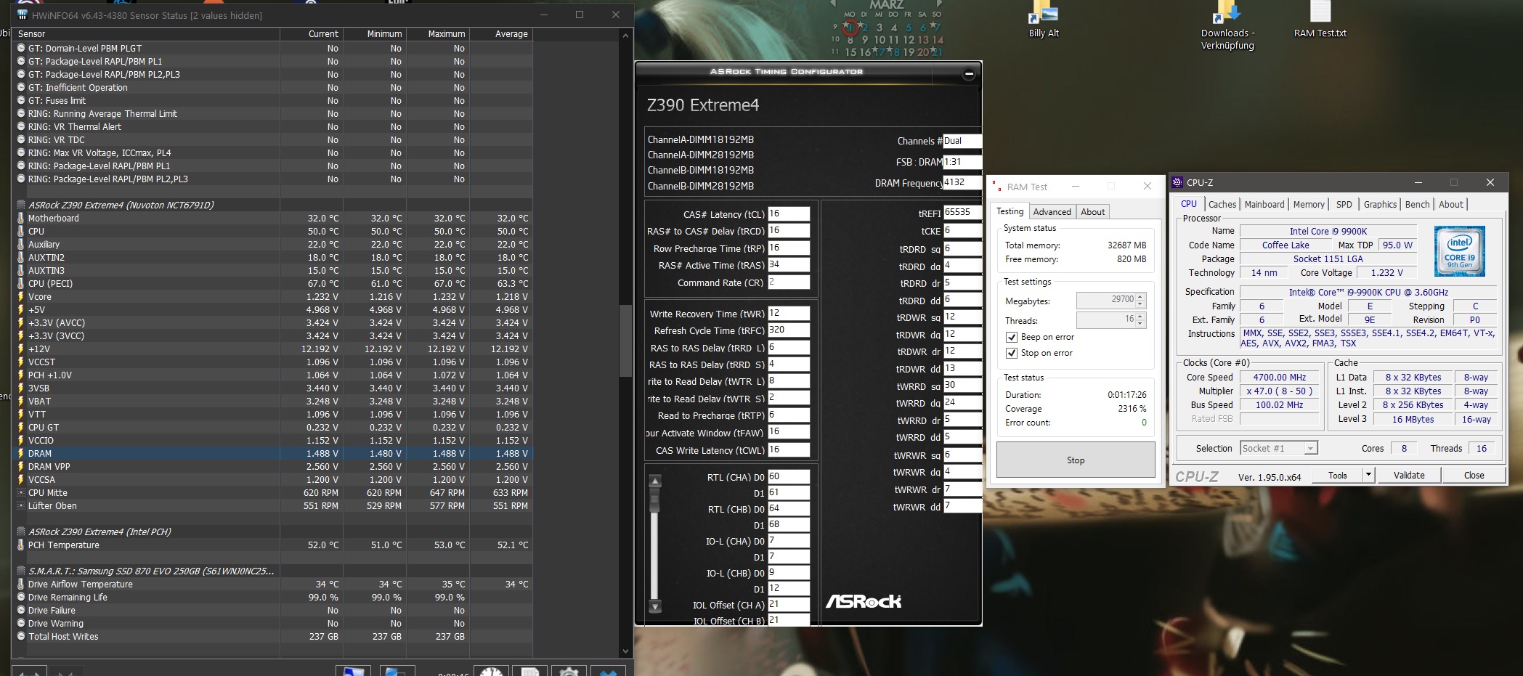Click the Intel Core i9 9900K name field
This screenshot has height=676, width=1523.
(x=1328, y=232)
